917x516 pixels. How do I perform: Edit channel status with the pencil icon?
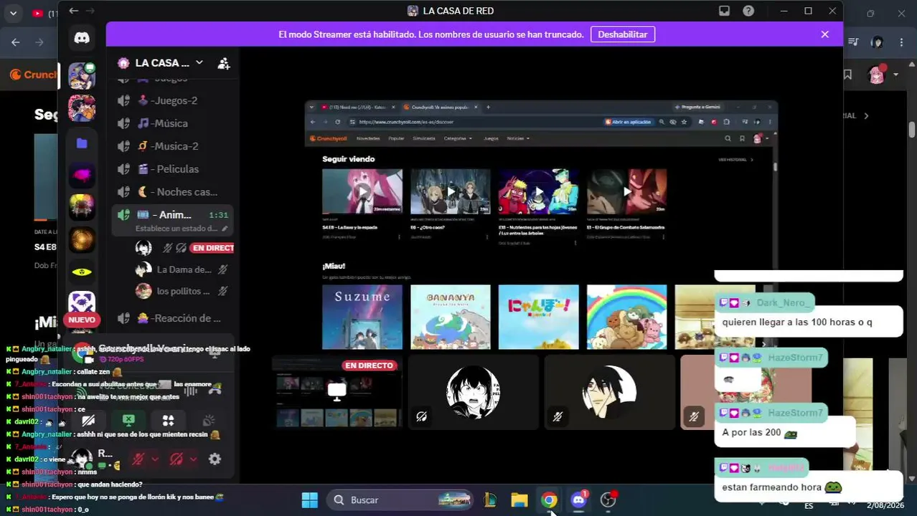click(x=225, y=229)
